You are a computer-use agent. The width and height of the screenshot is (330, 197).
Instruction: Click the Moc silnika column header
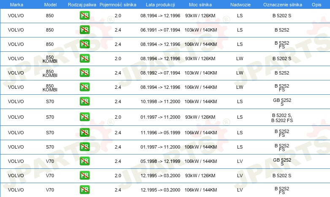click(x=200, y=5)
